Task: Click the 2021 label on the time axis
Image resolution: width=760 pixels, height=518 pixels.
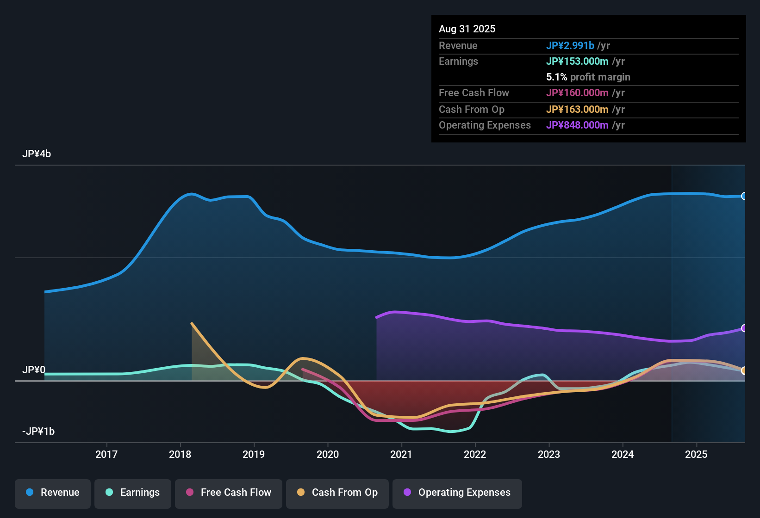Action: (x=401, y=454)
